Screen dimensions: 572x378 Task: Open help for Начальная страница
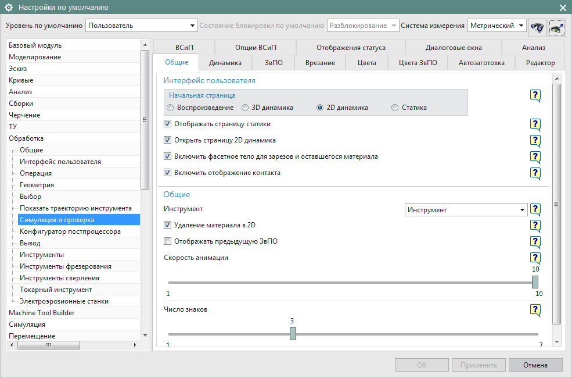click(535, 96)
